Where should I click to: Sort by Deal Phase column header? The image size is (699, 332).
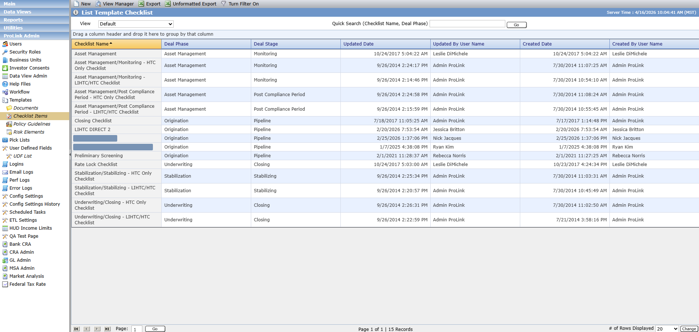[206, 44]
